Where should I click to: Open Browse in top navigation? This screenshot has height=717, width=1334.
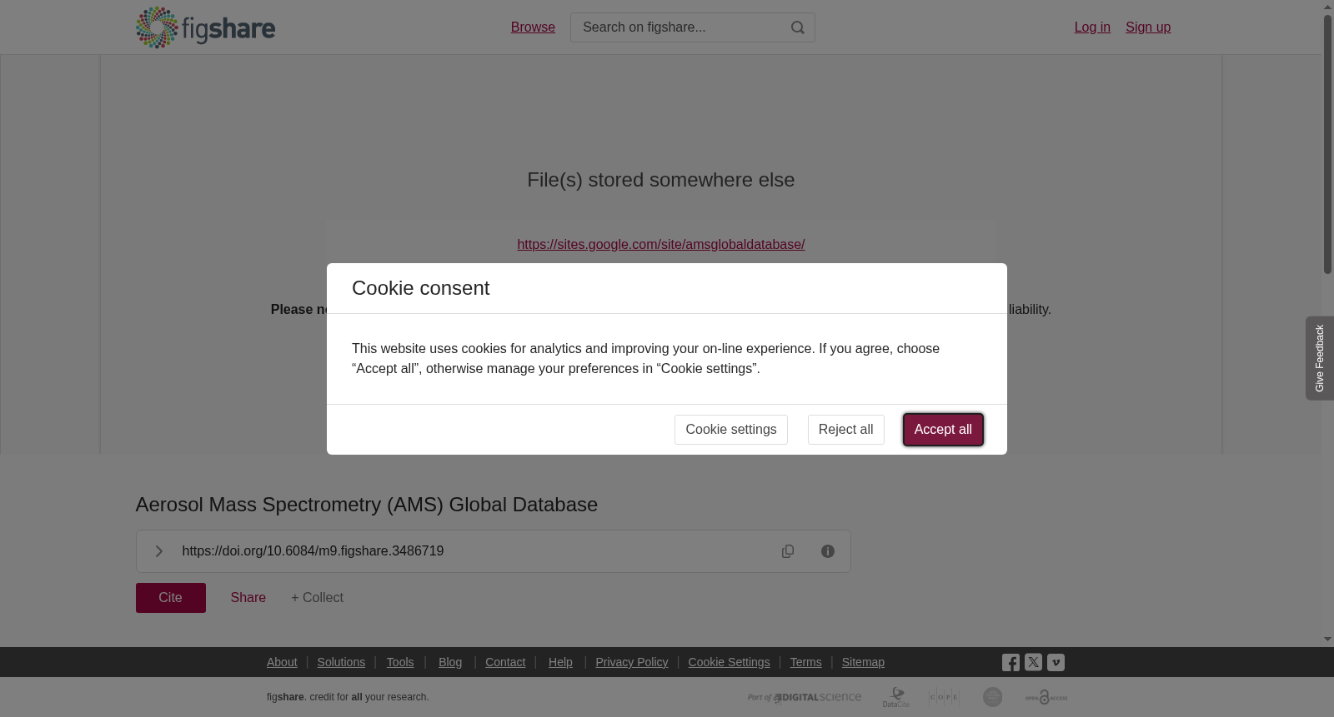pyautogui.click(x=533, y=27)
